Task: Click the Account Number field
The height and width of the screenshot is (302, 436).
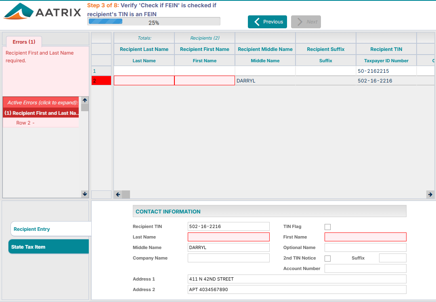Action: coord(365,268)
